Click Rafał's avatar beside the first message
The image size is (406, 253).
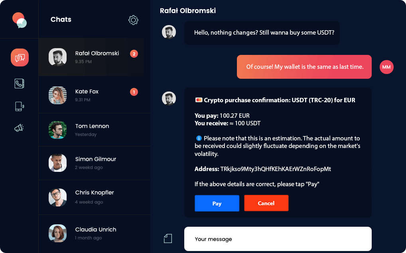169,32
